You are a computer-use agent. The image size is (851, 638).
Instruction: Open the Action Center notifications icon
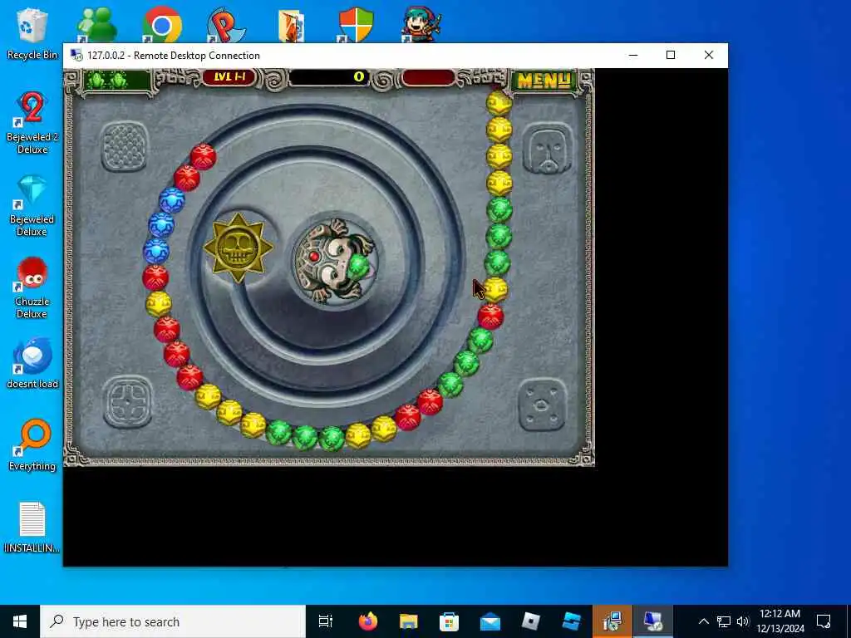pyautogui.click(x=824, y=621)
